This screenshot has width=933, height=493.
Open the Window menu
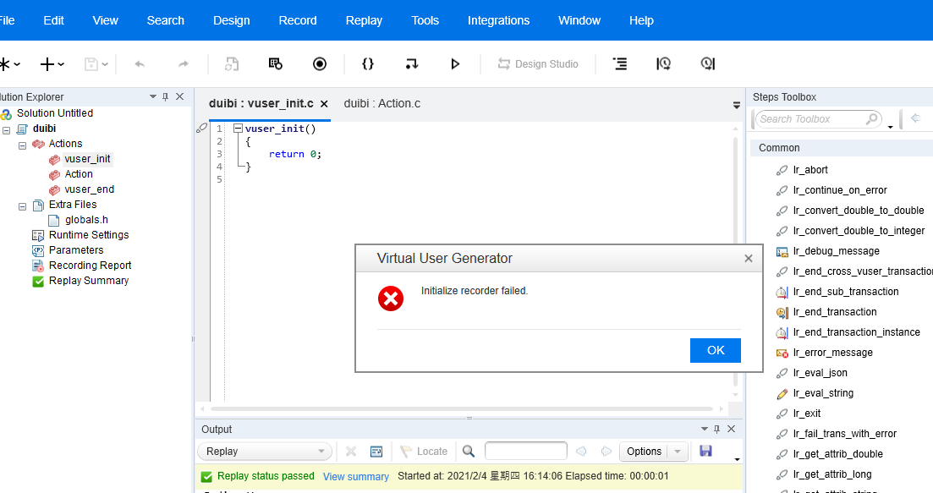pos(579,20)
